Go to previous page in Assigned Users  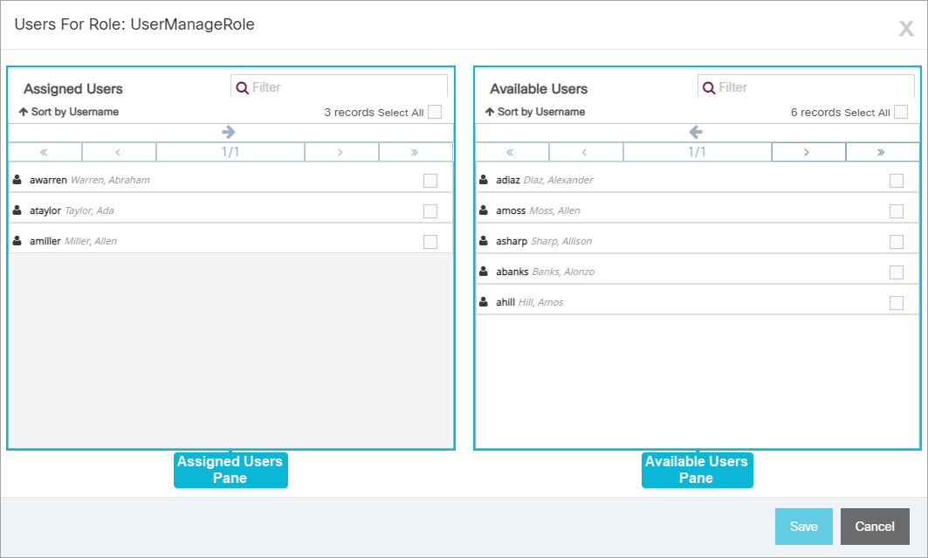[x=119, y=152]
